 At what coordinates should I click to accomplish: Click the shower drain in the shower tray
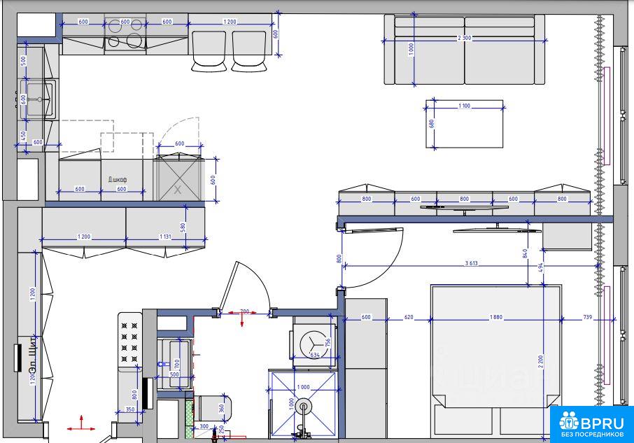point(303,405)
